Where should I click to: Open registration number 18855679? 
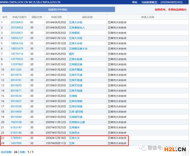coord(17,49)
